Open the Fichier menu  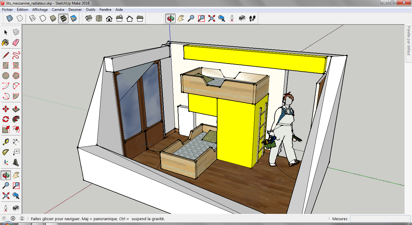click(x=8, y=10)
